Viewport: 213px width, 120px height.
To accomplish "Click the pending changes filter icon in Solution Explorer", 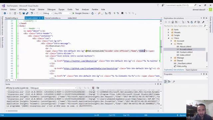I will coord(183,22).
